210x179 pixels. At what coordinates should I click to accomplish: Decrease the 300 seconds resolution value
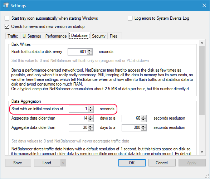click(x=143, y=129)
